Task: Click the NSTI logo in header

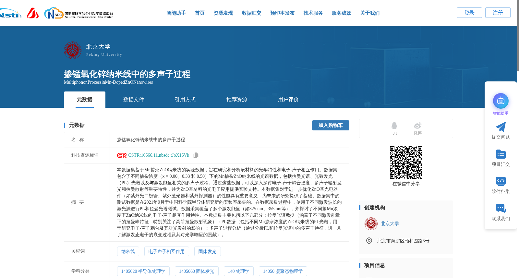Action: (x=10, y=13)
